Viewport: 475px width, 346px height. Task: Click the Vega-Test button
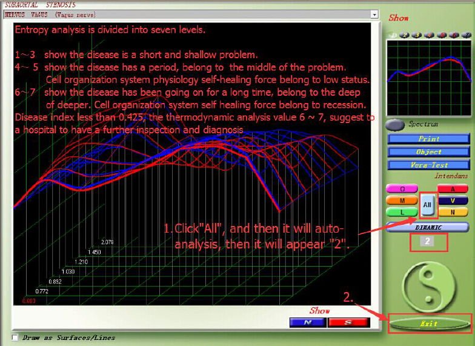(429, 165)
